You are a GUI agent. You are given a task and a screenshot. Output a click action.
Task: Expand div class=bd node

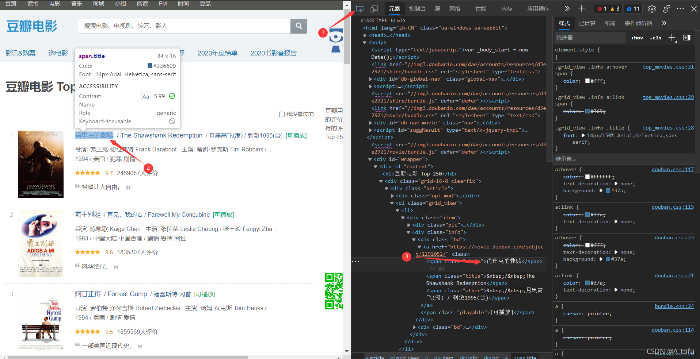click(x=414, y=327)
